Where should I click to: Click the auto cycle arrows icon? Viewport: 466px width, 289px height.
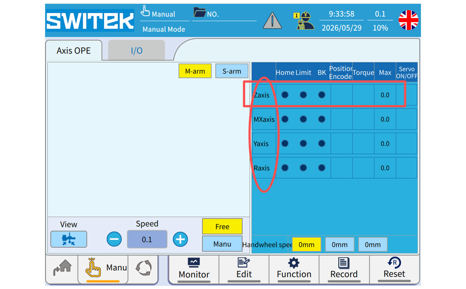(143, 268)
